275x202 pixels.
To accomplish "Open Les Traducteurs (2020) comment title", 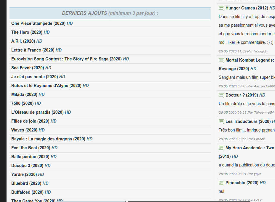I will coord(250,121).
